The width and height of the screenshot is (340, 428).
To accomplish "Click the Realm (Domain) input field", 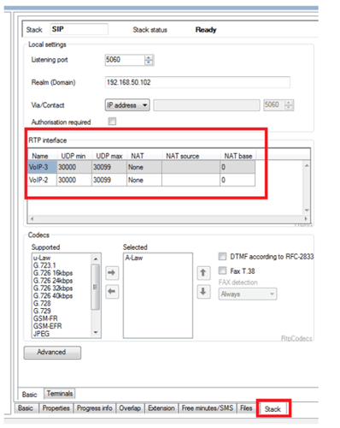I will pos(197,82).
